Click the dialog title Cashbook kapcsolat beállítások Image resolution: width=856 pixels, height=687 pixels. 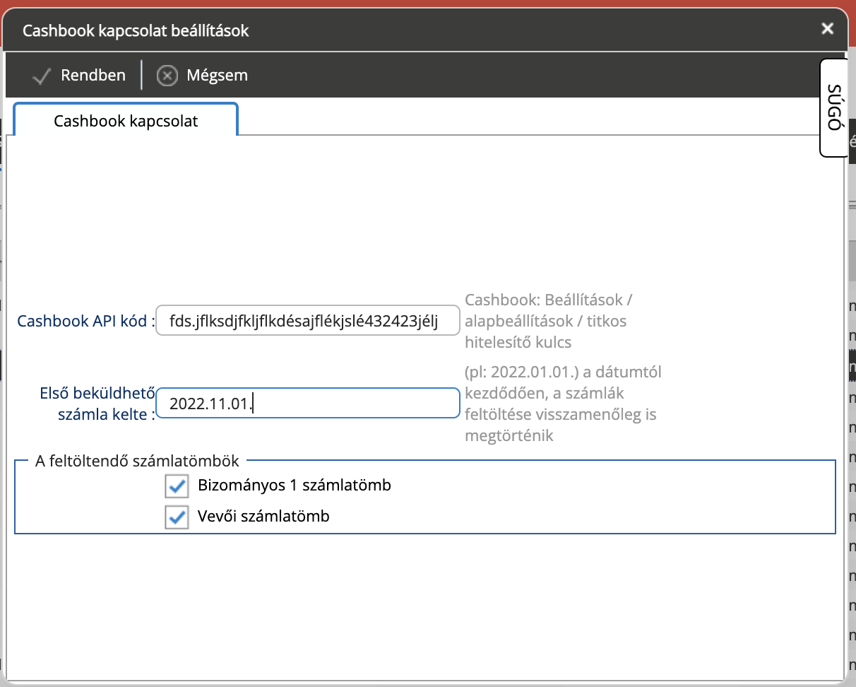tap(136, 30)
